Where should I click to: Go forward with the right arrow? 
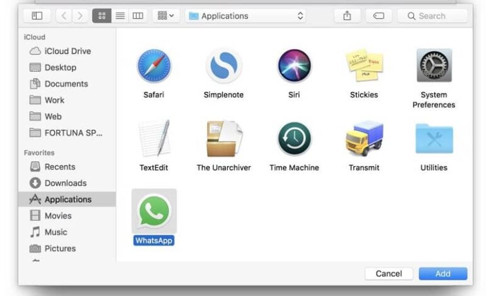(x=80, y=16)
